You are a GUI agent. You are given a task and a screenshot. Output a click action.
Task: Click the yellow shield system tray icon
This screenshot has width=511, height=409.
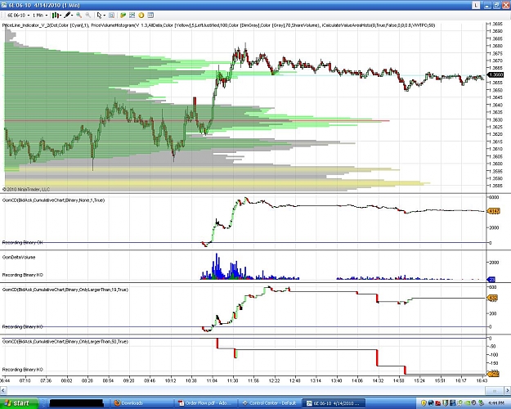[424, 403]
